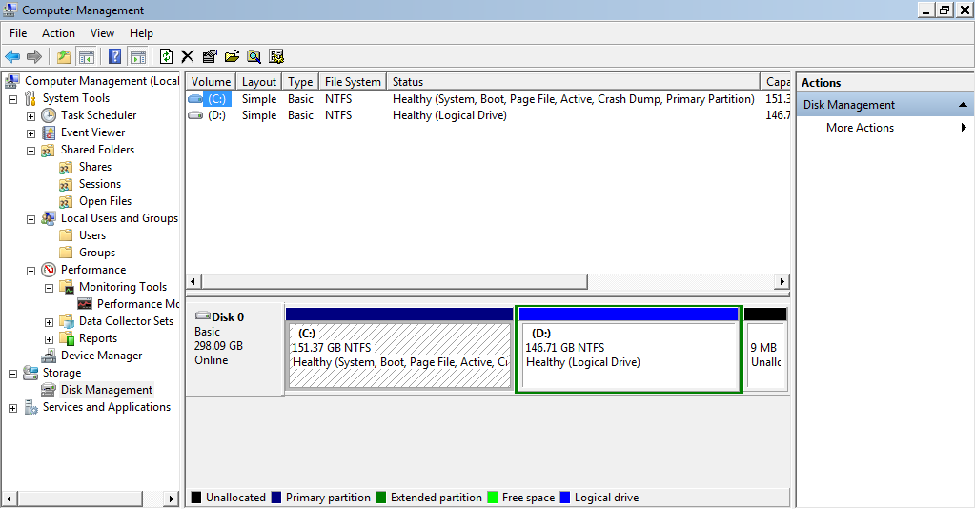Collapse the Performance node
The height and width of the screenshot is (509, 975).
tap(30, 271)
